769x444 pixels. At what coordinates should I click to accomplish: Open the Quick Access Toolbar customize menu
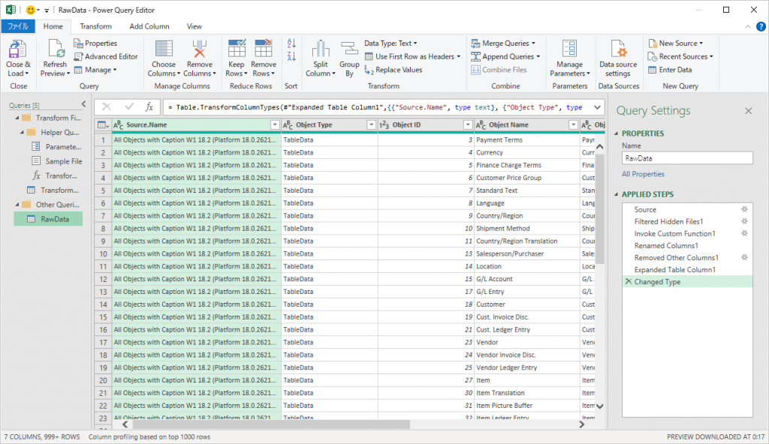click(47, 10)
